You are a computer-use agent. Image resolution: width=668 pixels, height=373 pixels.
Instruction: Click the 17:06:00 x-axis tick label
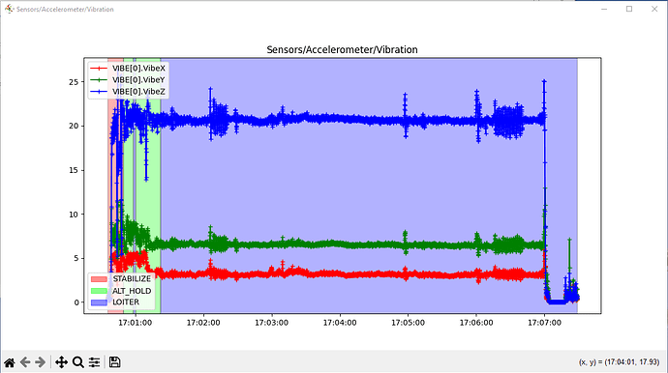tap(476, 323)
